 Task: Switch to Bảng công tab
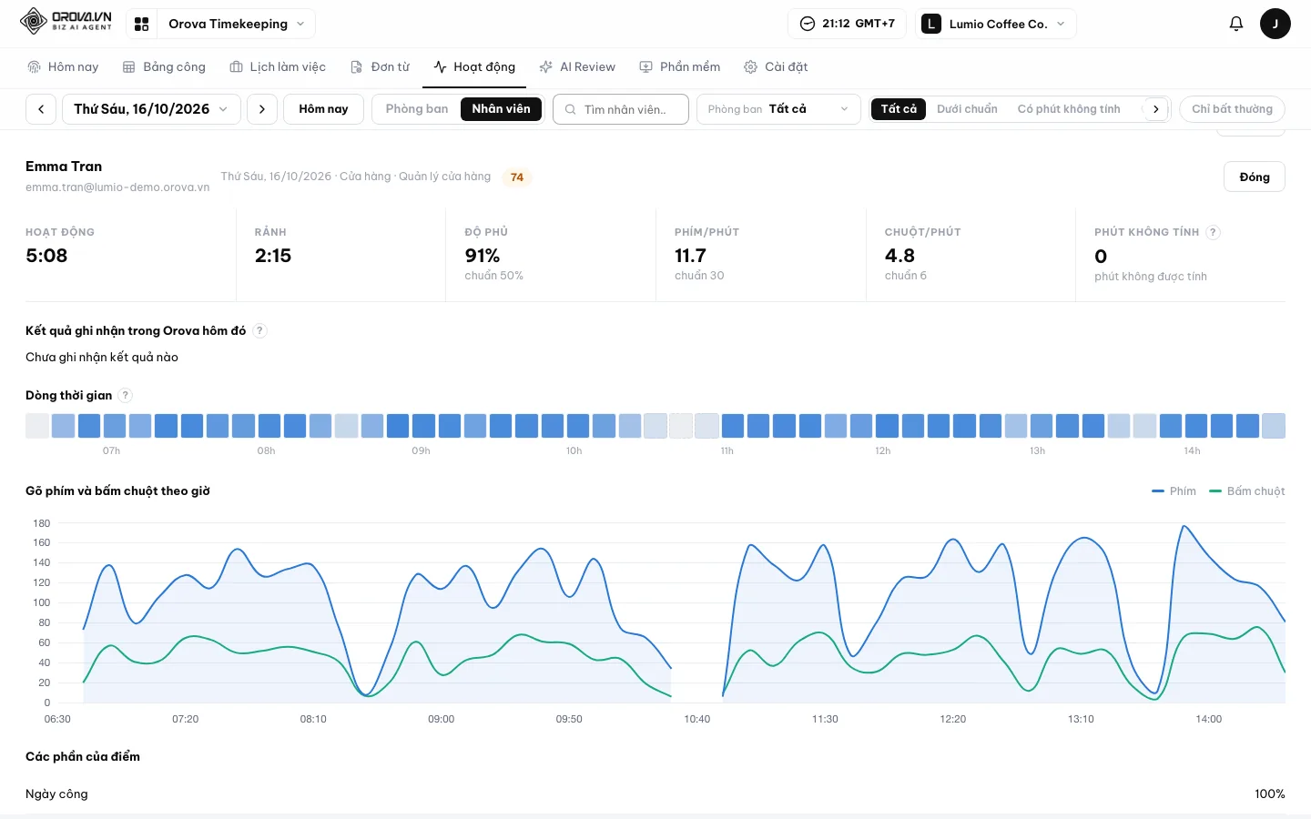tap(164, 67)
